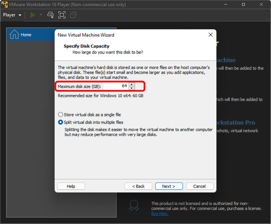This screenshot has height=224, width=271.
Task: Select the Home tab in library
Action: (31, 34)
